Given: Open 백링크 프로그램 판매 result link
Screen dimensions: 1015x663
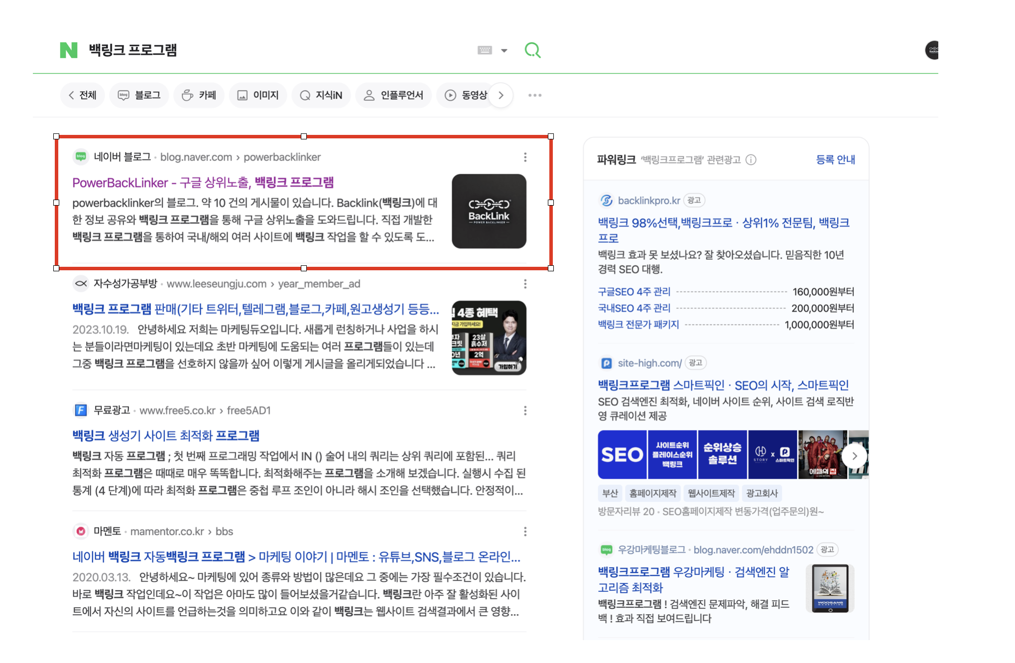Looking at the screenshot, I should (x=255, y=309).
